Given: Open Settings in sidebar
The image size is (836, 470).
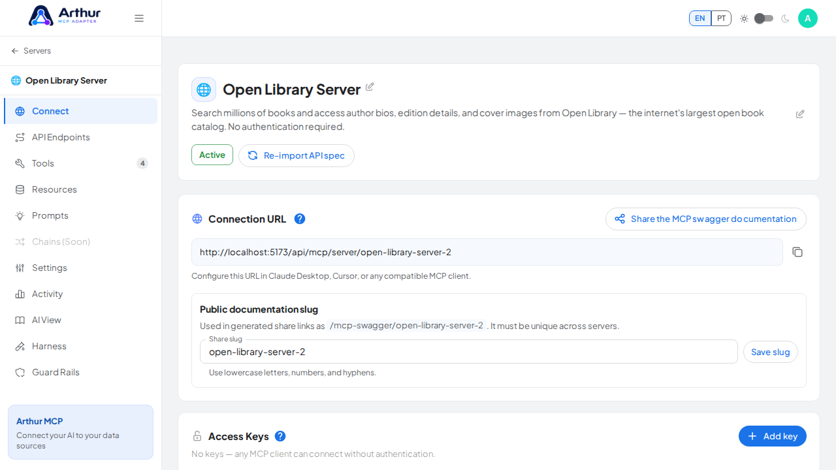Looking at the screenshot, I should (x=81, y=268).
